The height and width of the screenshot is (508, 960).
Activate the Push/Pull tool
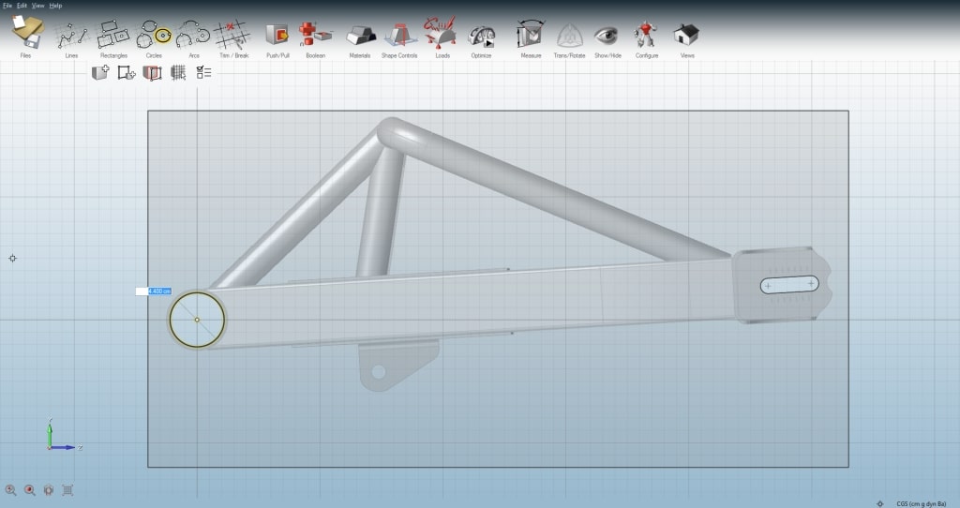click(277, 35)
